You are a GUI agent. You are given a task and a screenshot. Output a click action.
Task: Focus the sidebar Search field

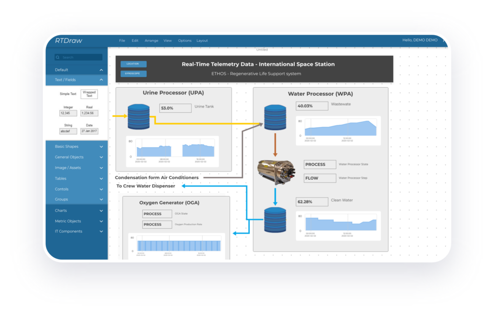tap(79, 57)
